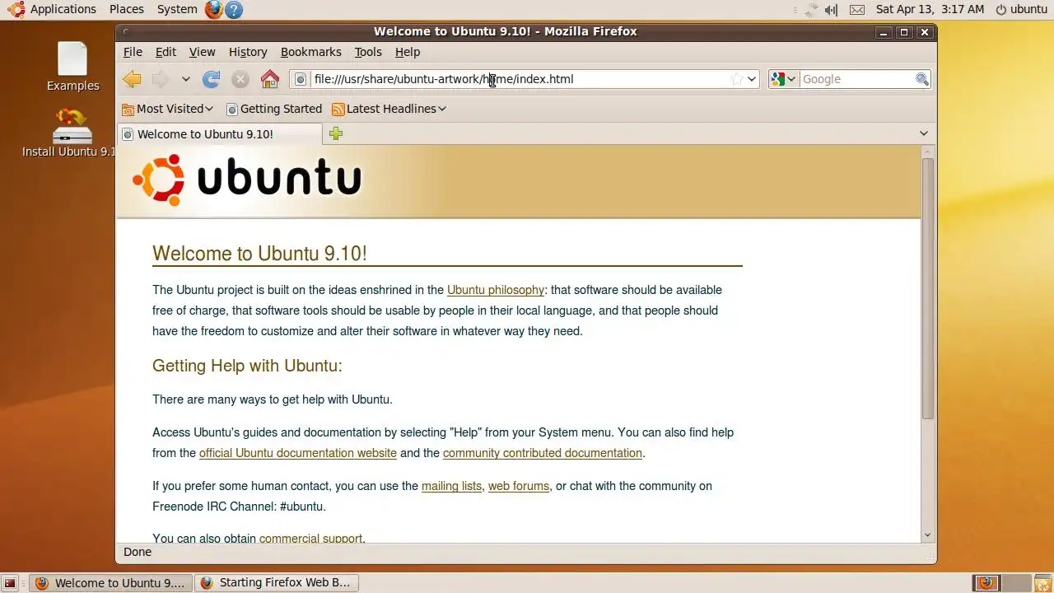Viewport: 1054px width, 593px height.
Task: Click the page identity icon in the URL bar
Action: [x=301, y=79]
